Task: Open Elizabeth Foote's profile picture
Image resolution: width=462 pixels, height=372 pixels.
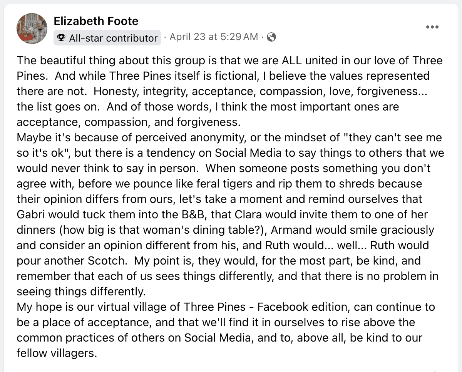Action: point(32,28)
